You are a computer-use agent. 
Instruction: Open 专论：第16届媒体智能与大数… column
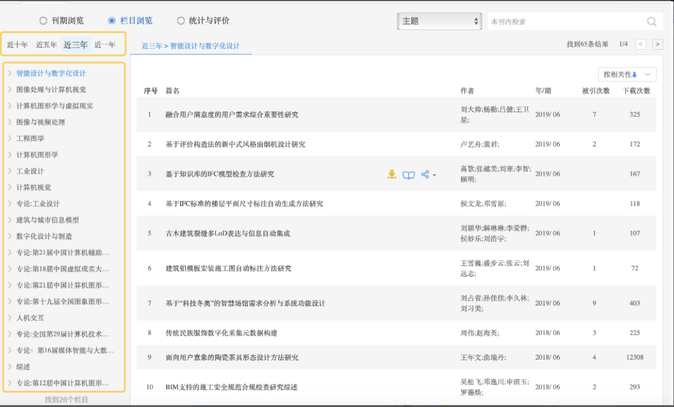pos(66,350)
